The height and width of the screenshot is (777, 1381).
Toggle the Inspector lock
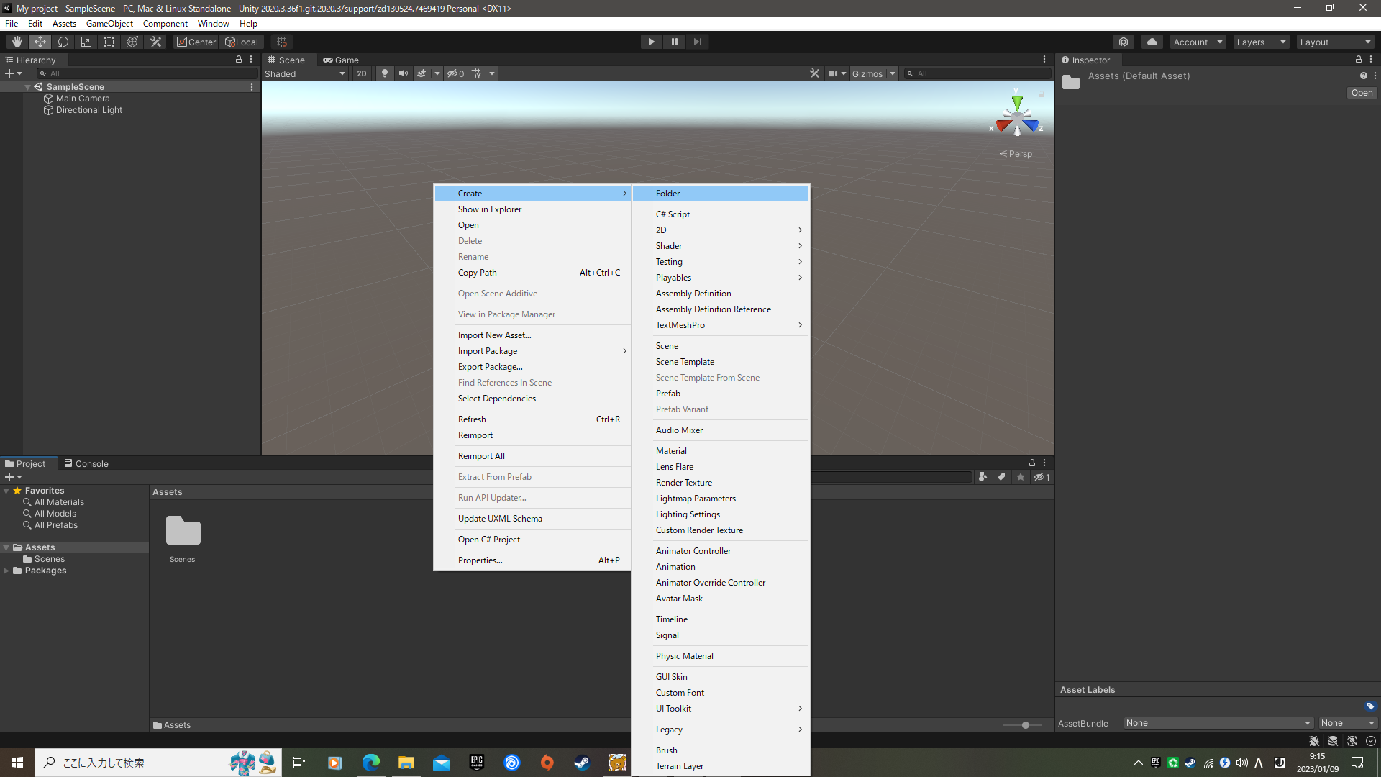(x=1359, y=60)
